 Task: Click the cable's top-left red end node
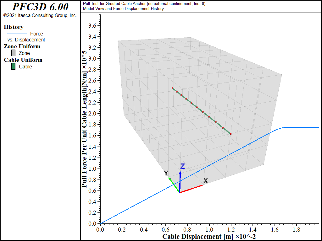[173, 88]
